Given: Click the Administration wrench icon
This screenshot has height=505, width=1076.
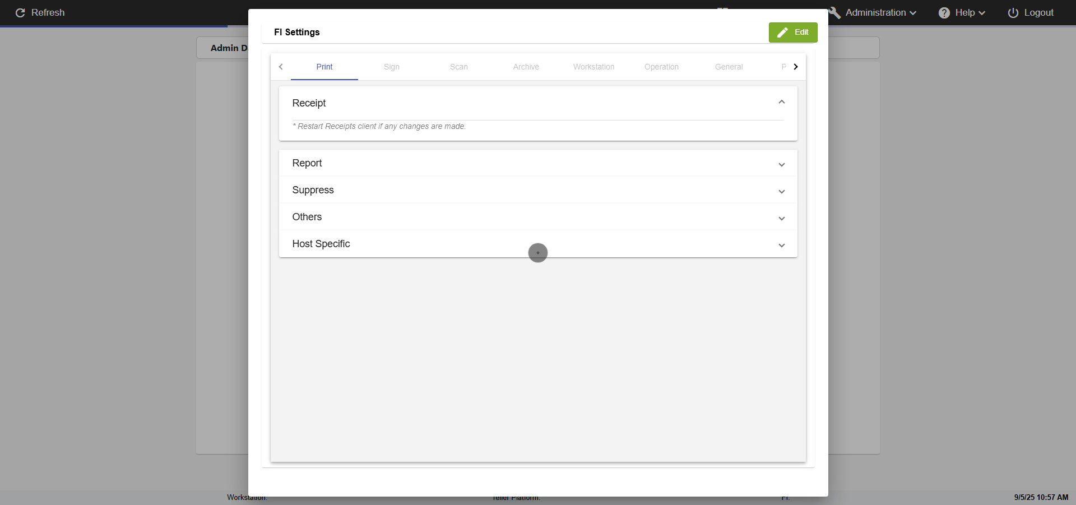Looking at the screenshot, I should pos(834,13).
